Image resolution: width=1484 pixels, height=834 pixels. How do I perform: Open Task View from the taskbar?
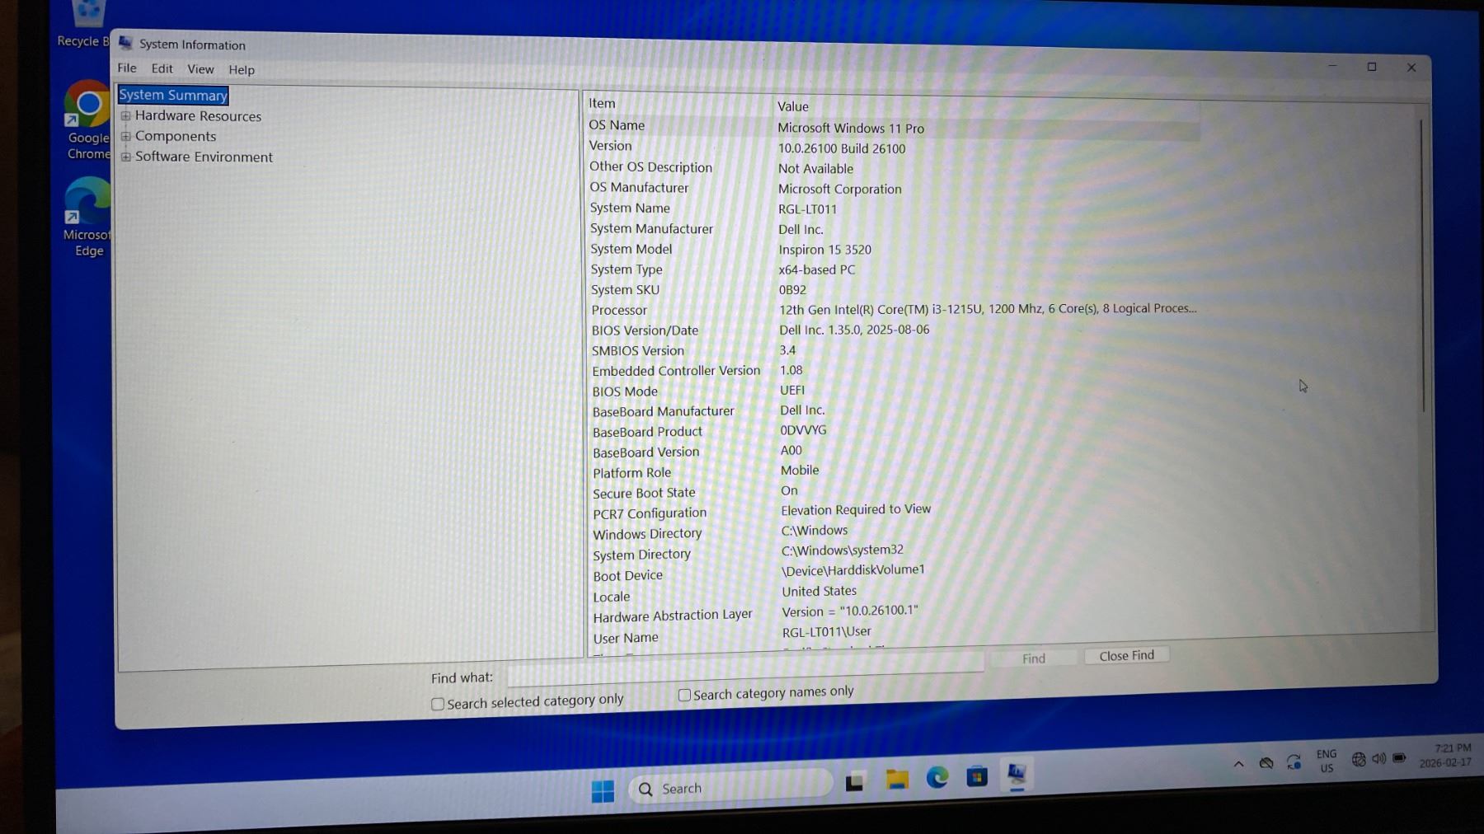pyautogui.click(x=855, y=781)
